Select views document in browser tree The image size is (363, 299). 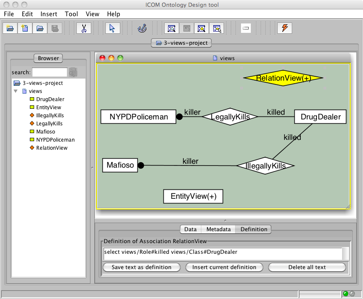pos(35,91)
